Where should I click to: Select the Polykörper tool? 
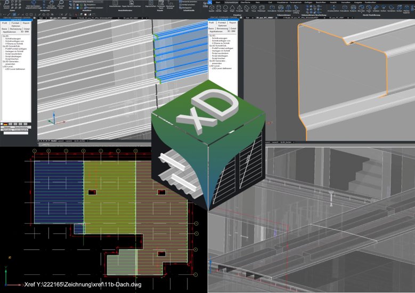coord(262,8)
